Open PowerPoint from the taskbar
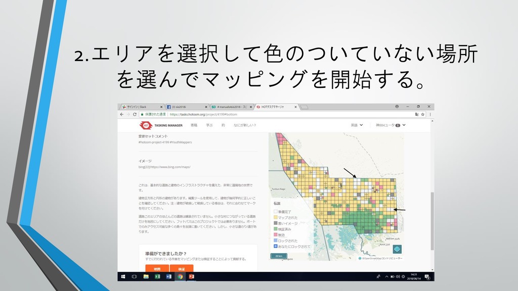This screenshot has height=291, width=518. coord(191,276)
